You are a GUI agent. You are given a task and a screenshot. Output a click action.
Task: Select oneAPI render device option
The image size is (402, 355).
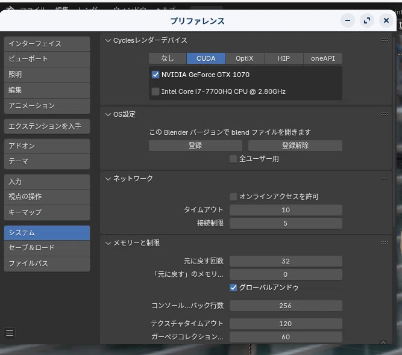click(x=323, y=58)
